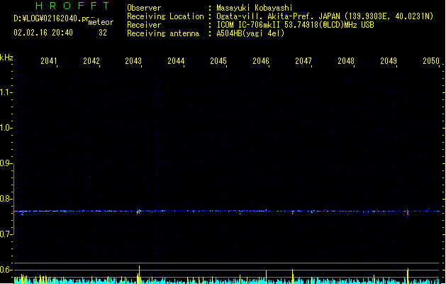Click the 0.6 kHz axis tick label
The width and height of the screenshot is (446, 284).
coord(6,270)
